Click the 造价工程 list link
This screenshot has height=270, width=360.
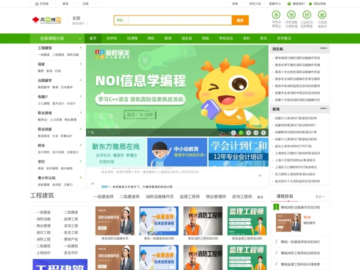[43, 232]
